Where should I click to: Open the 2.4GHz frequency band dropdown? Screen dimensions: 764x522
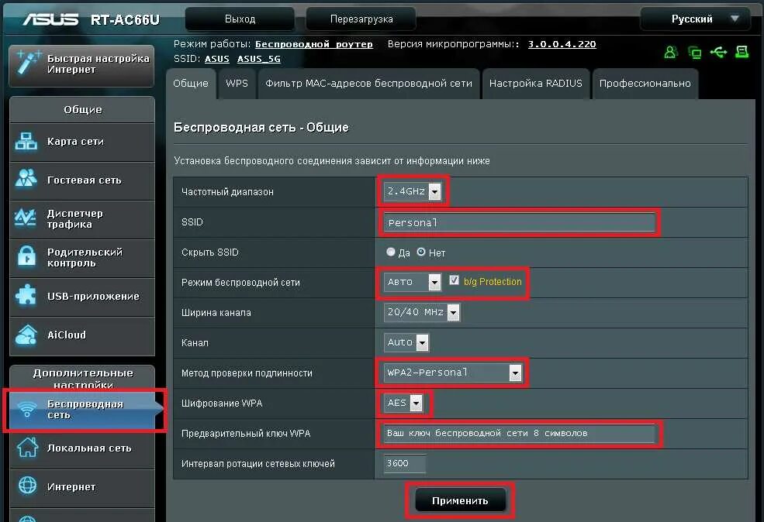click(x=412, y=191)
